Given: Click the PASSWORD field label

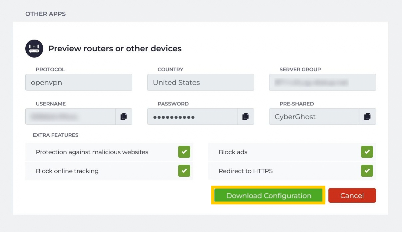Looking at the screenshot, I should coord(173,104).
